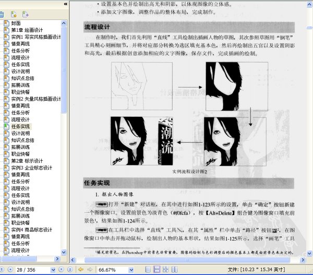
Task: Click the status text 文件: [10.23 * 15.34 英寸]
Action: (257, 270)
